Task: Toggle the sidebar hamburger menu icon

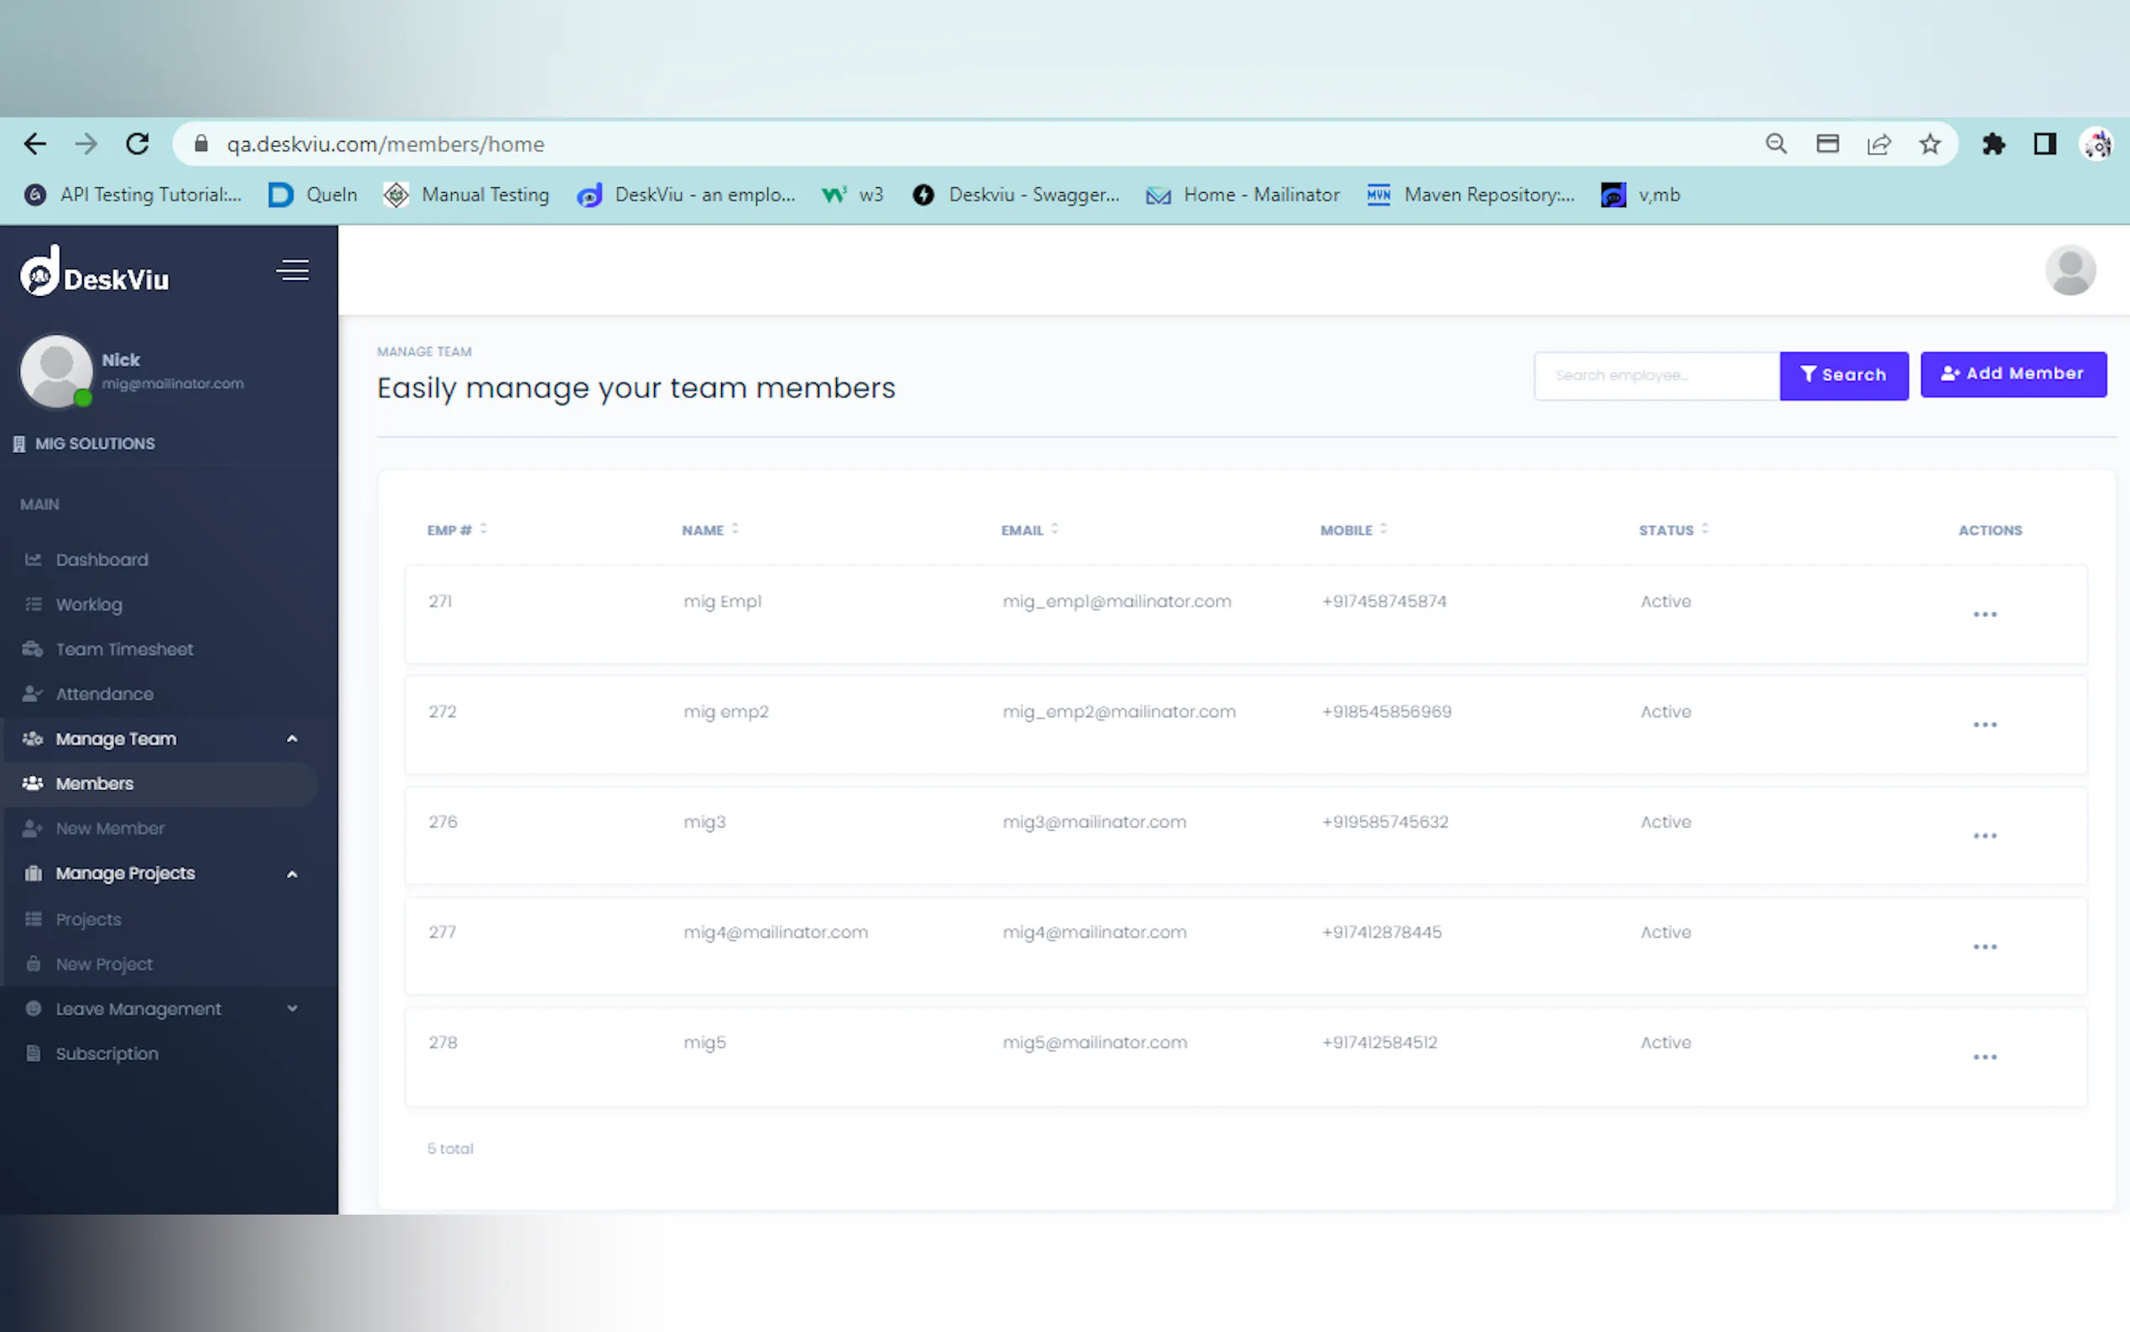Action: (x=293, y=269)
